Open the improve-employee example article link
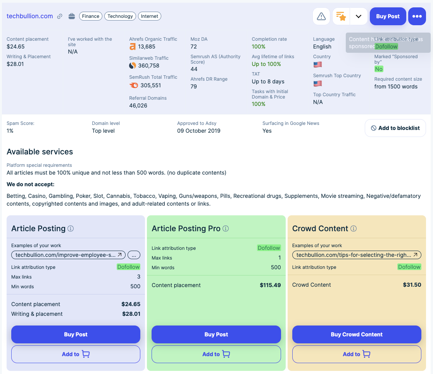Screen dimensions: 433x374 pyautogui.click(x=68, y=255)
